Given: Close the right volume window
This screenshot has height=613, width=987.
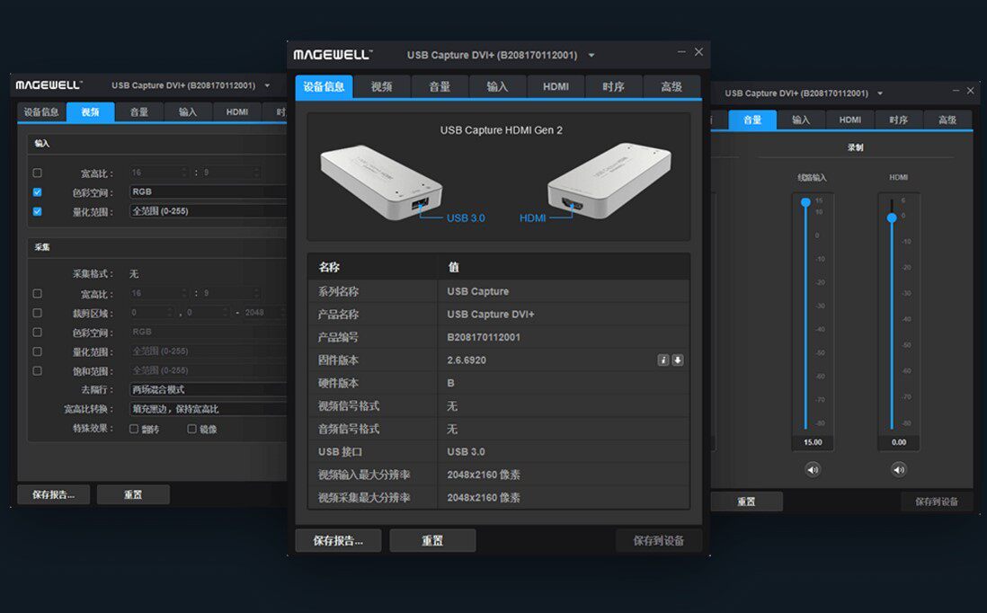Looking at the screenshot, I should [971, 91].
